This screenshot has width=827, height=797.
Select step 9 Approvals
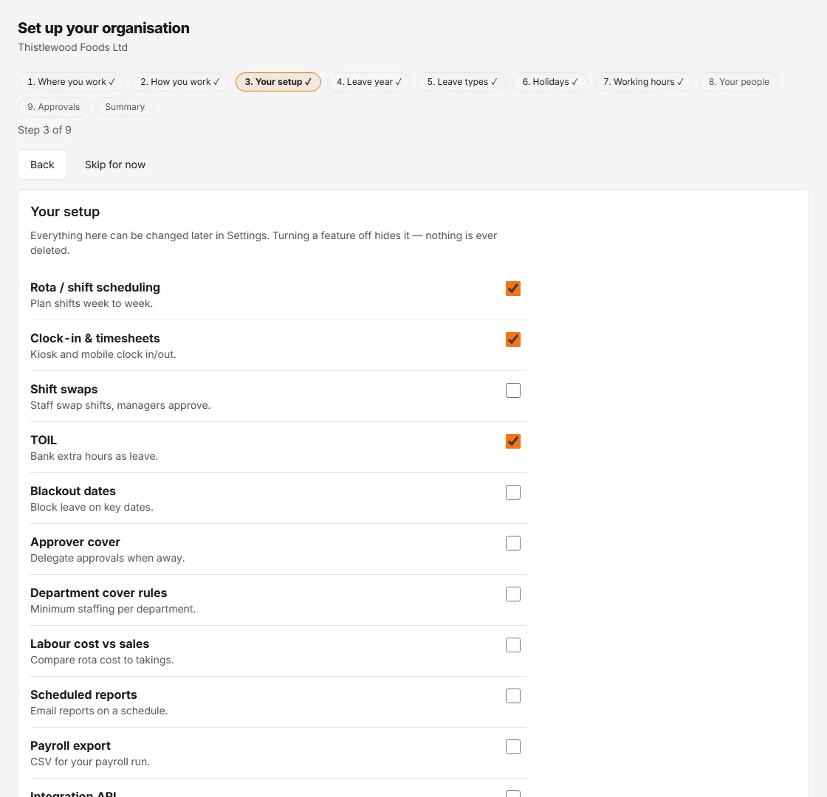coord(54,107)
